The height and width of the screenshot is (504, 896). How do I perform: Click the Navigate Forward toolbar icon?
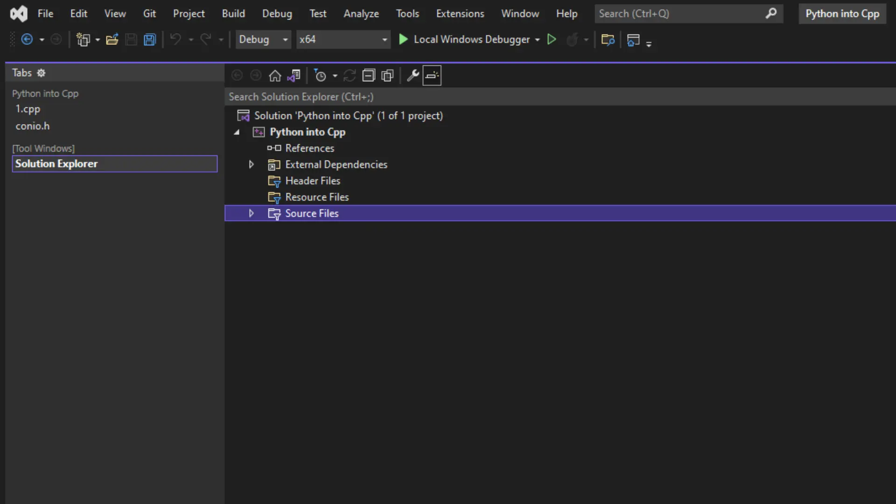(x=56, y=40)
